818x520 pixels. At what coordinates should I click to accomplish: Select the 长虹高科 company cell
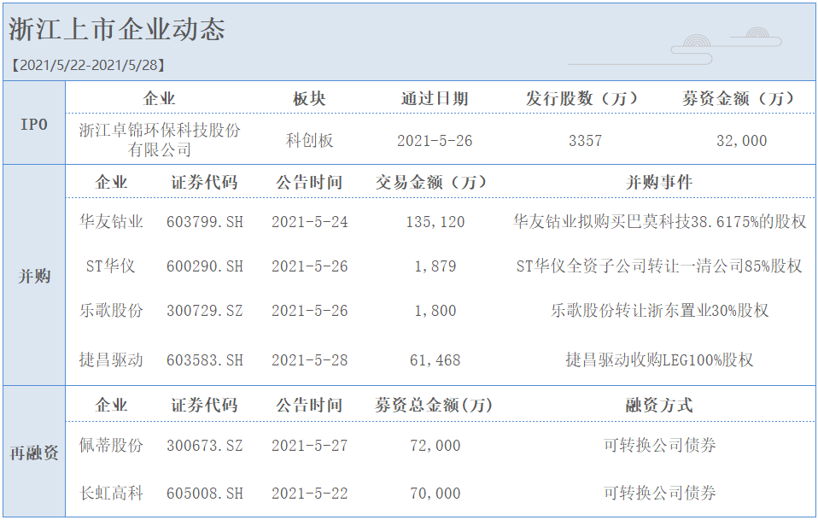click(x=111, y=493)
